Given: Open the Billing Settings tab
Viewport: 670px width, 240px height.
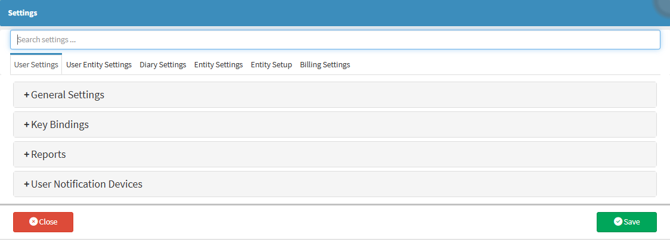Looking at the screenshot, I should coord(325,64).
